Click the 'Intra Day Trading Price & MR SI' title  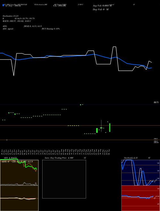(65, 158)
